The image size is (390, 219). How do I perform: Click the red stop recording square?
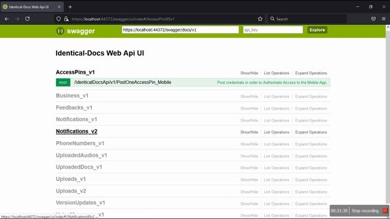[385, 210]
